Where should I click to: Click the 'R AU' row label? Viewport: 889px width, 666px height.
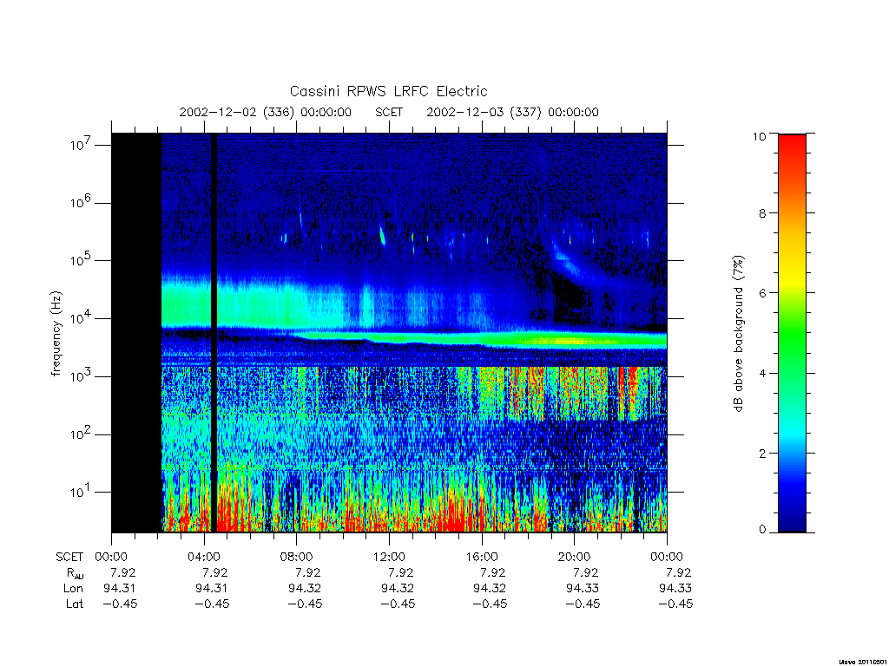(74, 572)
